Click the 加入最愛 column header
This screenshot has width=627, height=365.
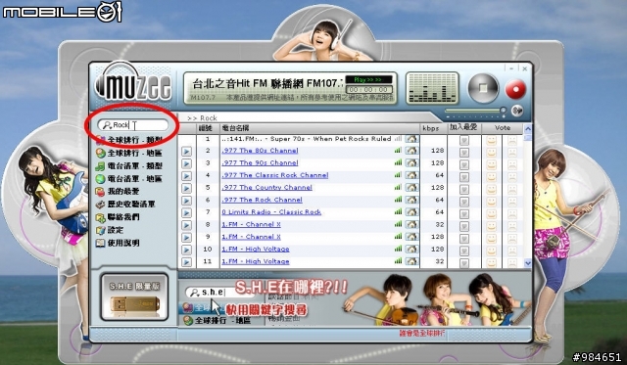pos(463,127)
